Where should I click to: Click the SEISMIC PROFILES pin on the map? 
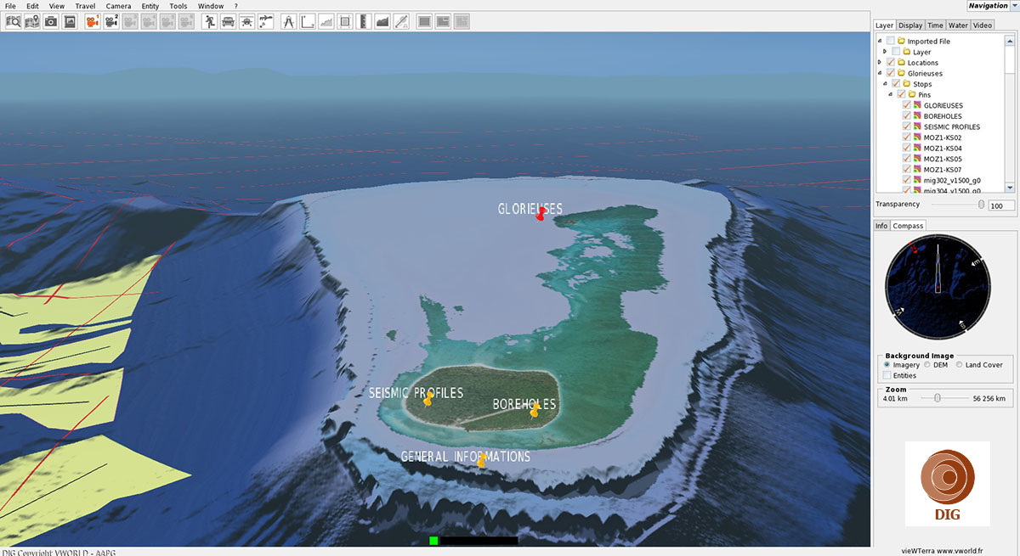(x=428, y=400)
